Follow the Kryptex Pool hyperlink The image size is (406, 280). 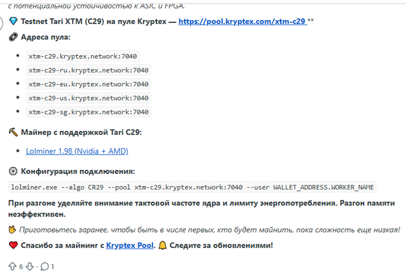130,245
